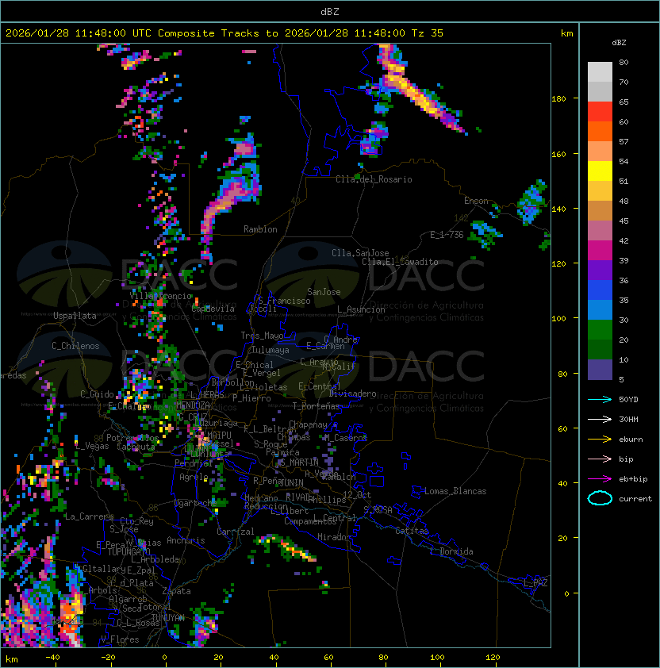
Task: Select the 'JUNIN' map label
Action: (291, 482)
